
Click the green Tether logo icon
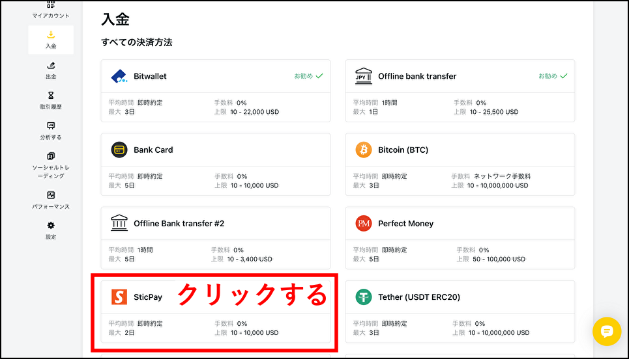364,297
